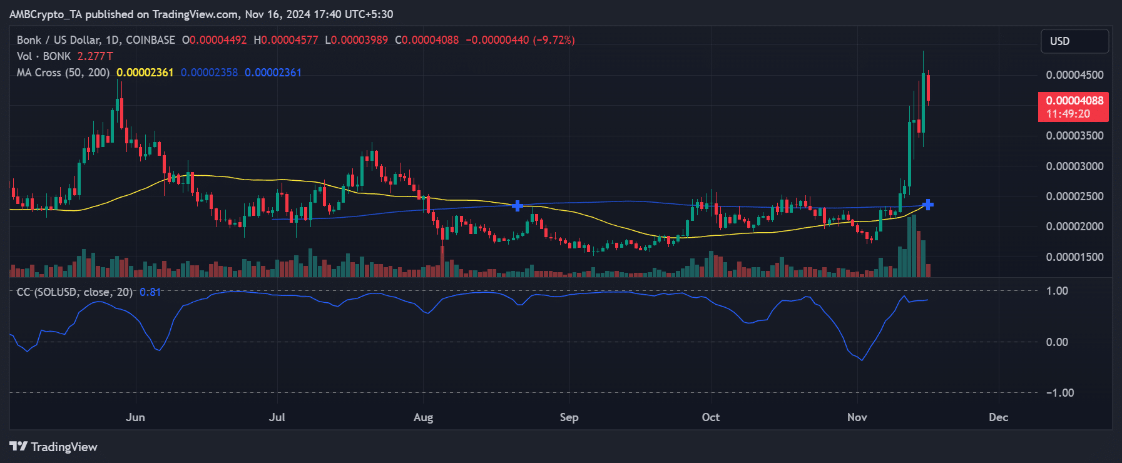Viewport: 1122px width, 463px height.
Task: Click the Dec label on time axis
Action: pyautogui.click(x=999, y=417)
